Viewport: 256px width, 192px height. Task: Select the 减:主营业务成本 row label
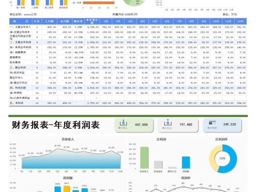pos(20,32)
